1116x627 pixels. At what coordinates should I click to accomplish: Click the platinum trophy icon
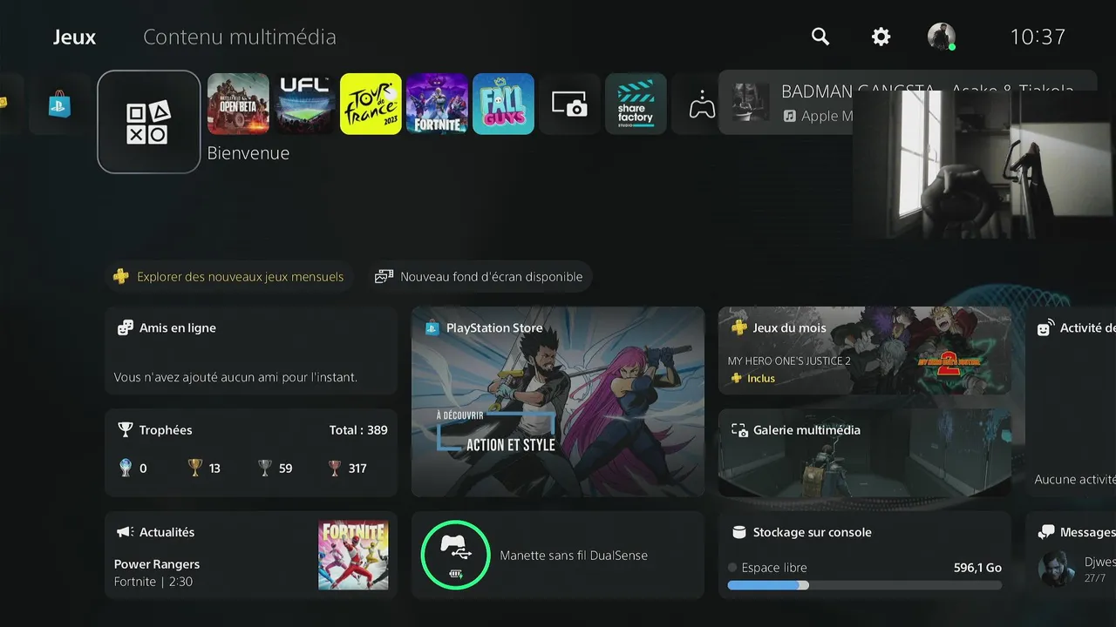pyautogui.click(x=126, y=468)
